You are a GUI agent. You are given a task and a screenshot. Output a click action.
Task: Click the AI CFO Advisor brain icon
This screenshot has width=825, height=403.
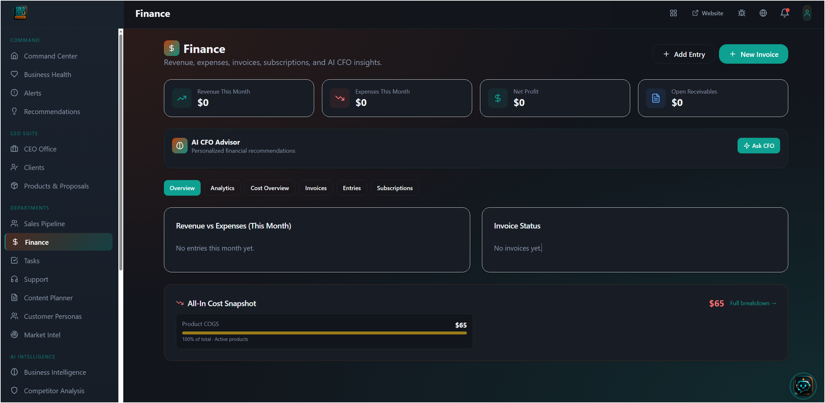(180, 146)
